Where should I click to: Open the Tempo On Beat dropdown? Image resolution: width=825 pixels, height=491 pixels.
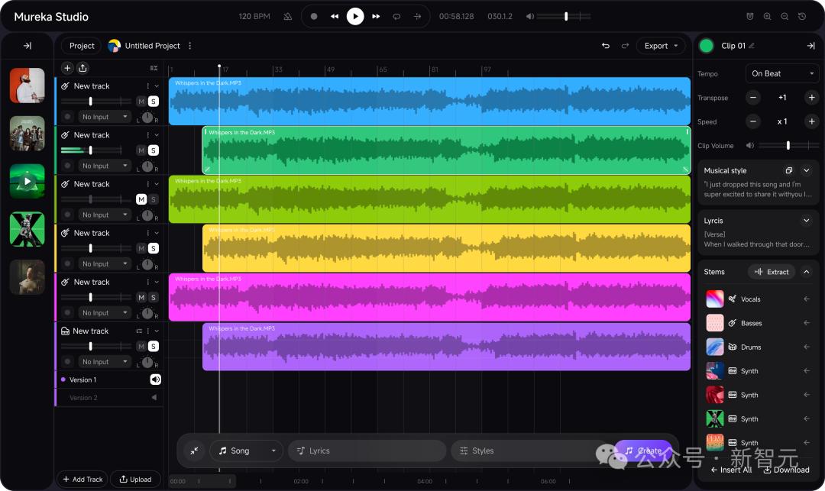pos(782,73)
